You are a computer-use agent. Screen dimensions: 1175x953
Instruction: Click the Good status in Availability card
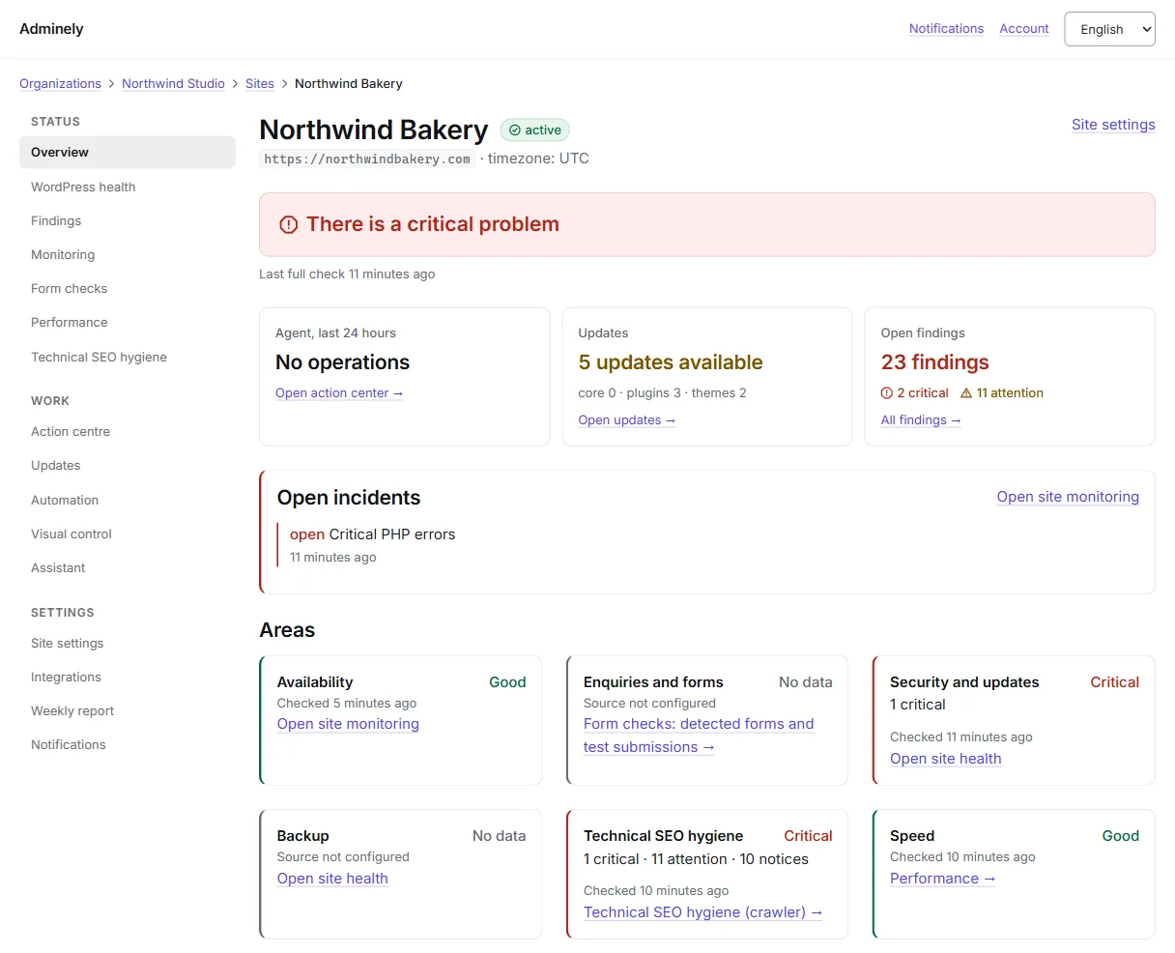[507, 682]
